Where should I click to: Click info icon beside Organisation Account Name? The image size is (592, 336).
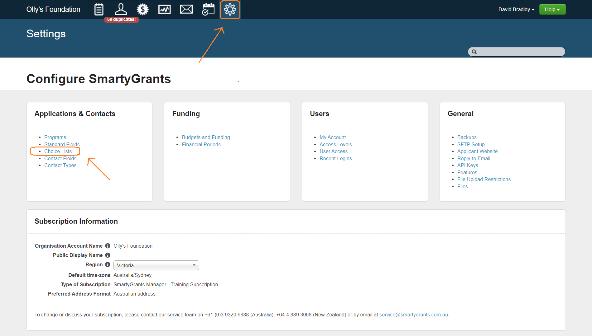(x=108, y=246)
